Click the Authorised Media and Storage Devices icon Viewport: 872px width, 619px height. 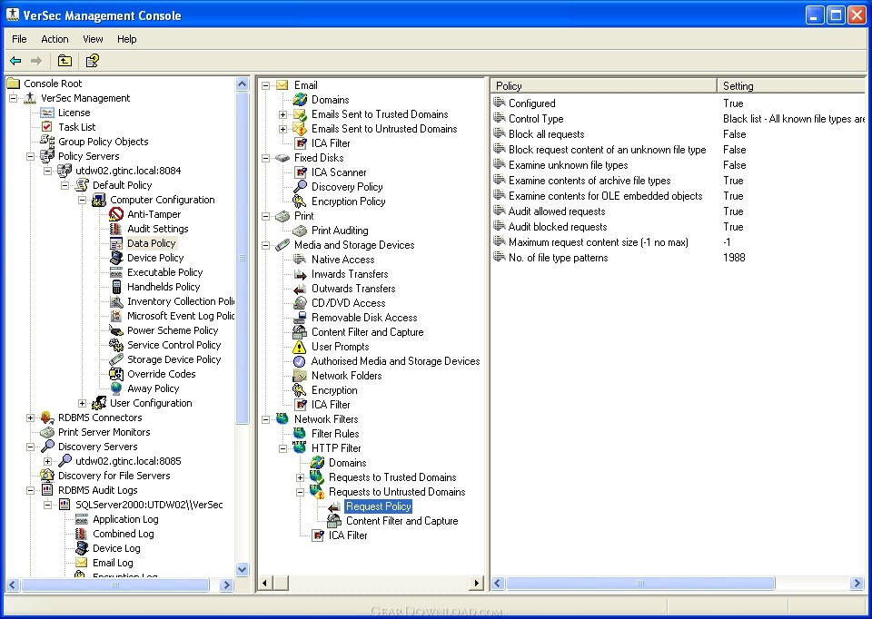(x=300, y=361)
